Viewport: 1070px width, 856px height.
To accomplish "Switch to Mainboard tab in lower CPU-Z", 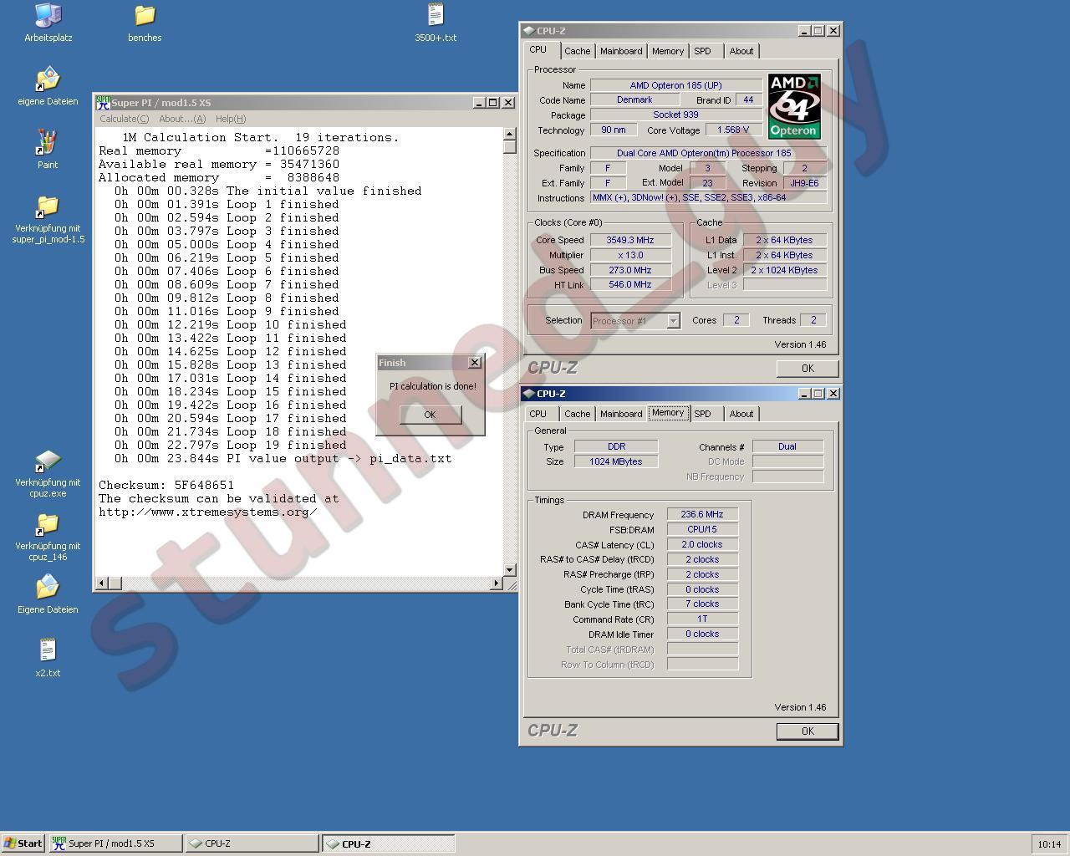I will click(x=621, y=414).
